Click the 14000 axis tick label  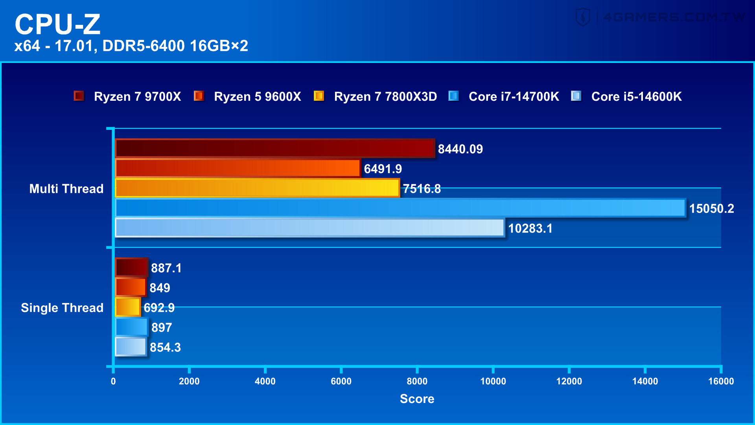[645, 381]
